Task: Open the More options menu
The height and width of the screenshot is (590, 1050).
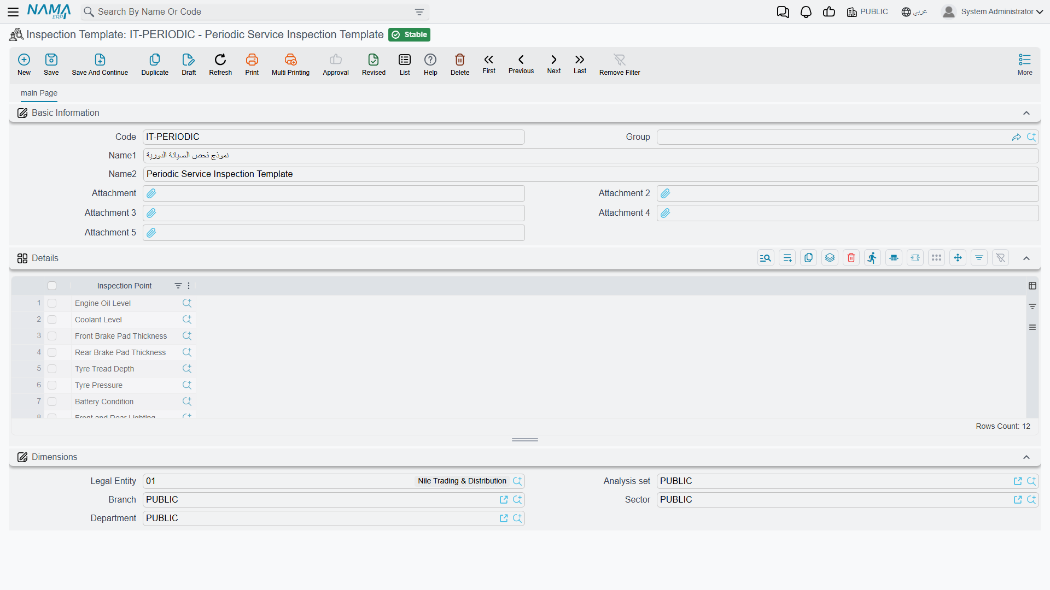Action: [1025, 64]
